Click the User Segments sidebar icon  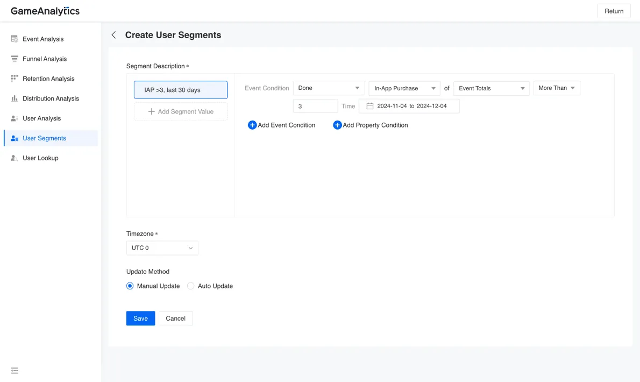15,138
